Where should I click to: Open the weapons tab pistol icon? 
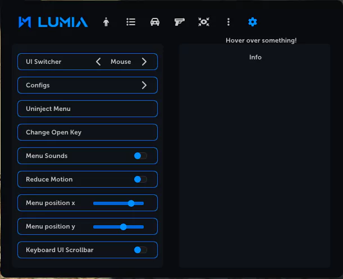click(180, 22)
